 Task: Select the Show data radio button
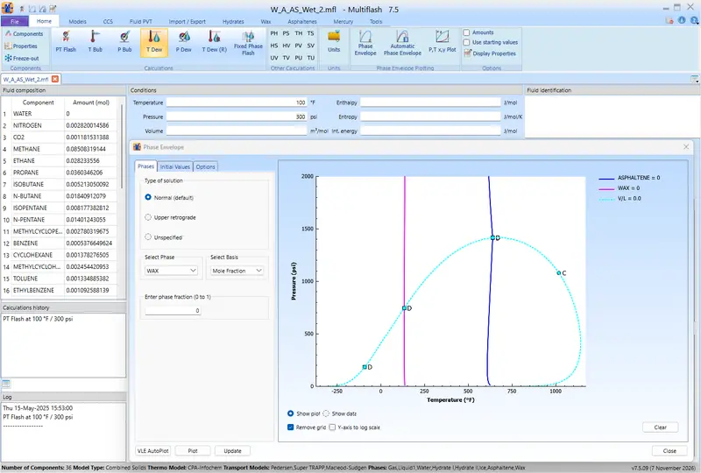[x=327, y=413]
